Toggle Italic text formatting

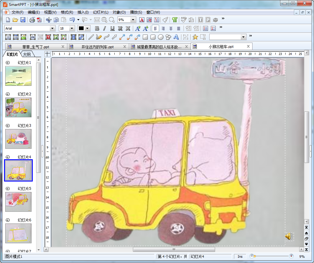click(104, 28)
